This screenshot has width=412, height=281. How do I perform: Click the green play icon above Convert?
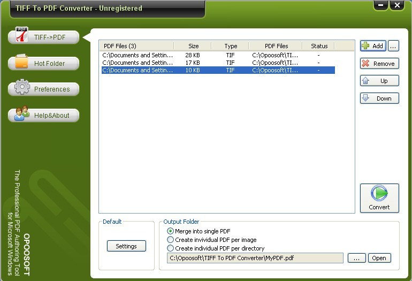click(x=379, y=193)
